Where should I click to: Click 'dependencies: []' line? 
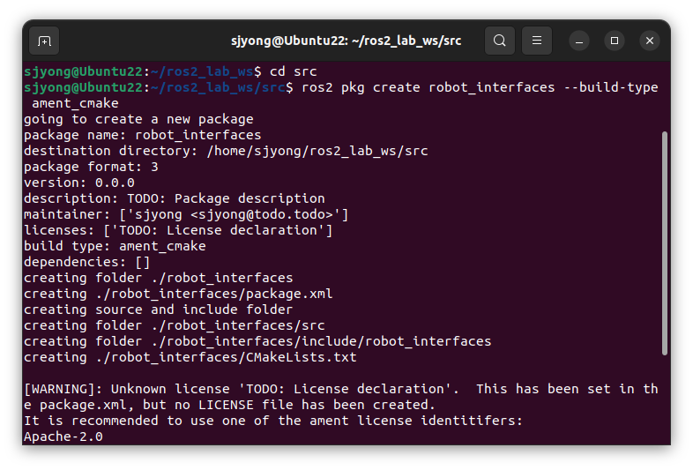pos(87,262)
